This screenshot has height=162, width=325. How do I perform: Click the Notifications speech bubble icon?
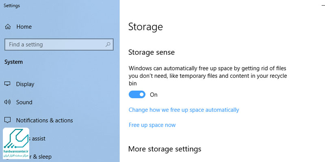[7, 120]
